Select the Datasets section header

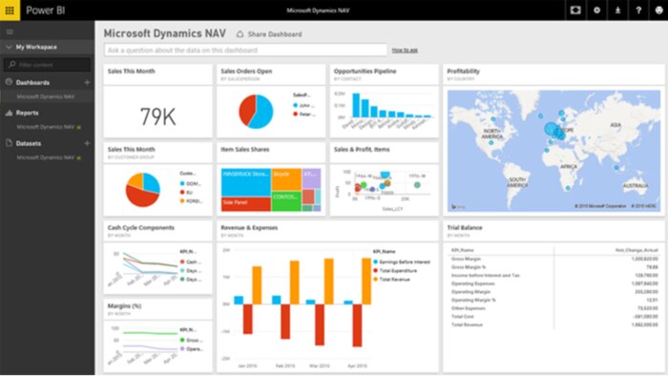click(x=29, y=143)
